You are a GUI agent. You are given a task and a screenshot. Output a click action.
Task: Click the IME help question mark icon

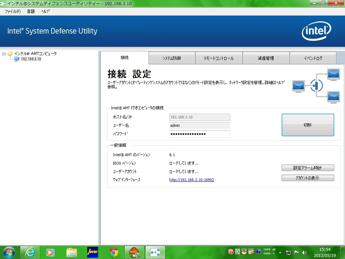pos(258,252)
